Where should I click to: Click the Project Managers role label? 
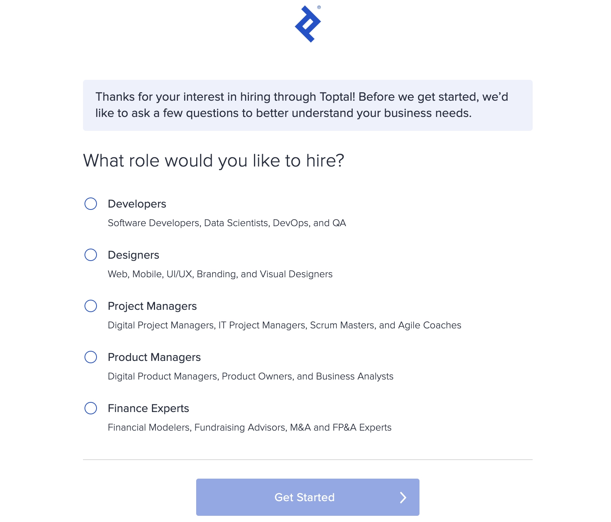(x=152, y=306)
